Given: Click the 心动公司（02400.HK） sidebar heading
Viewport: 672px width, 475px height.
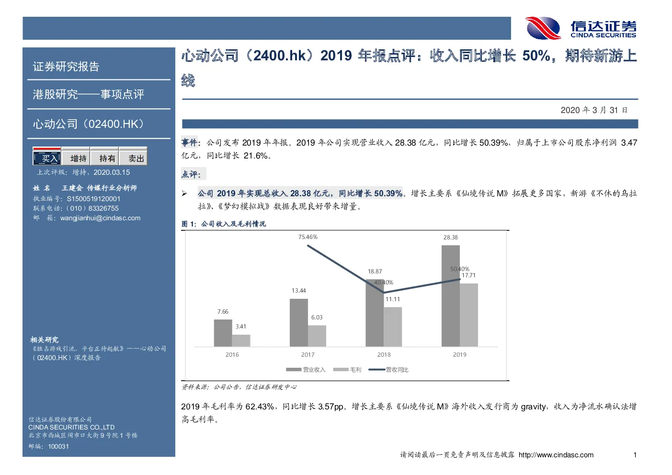Looking at the screenshot, I should pyautogui.click(x=89, y=124).
